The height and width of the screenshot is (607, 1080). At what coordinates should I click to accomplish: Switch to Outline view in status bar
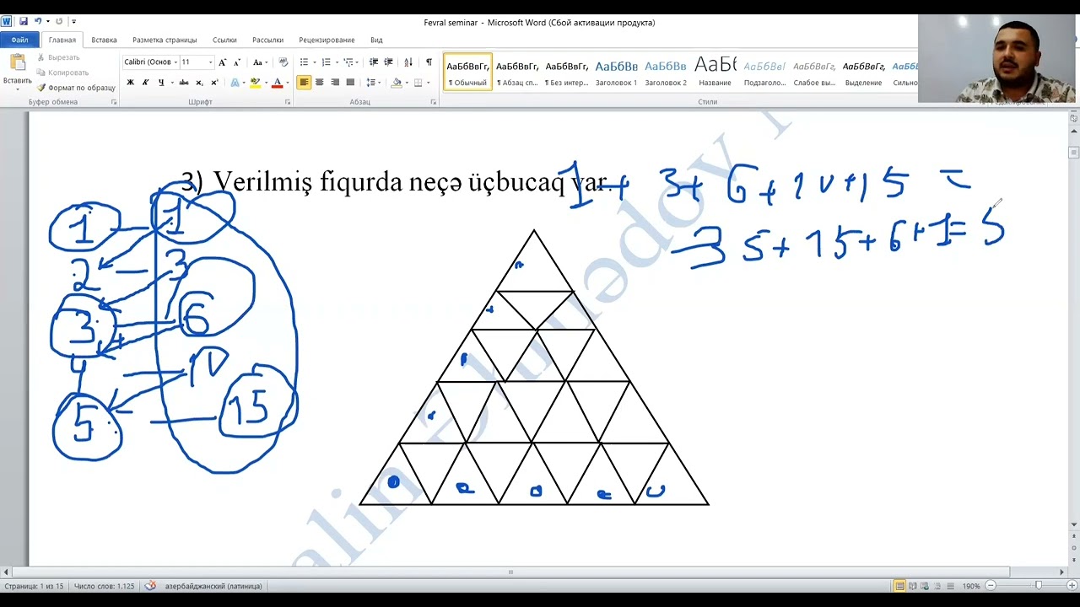coord(937,586)
